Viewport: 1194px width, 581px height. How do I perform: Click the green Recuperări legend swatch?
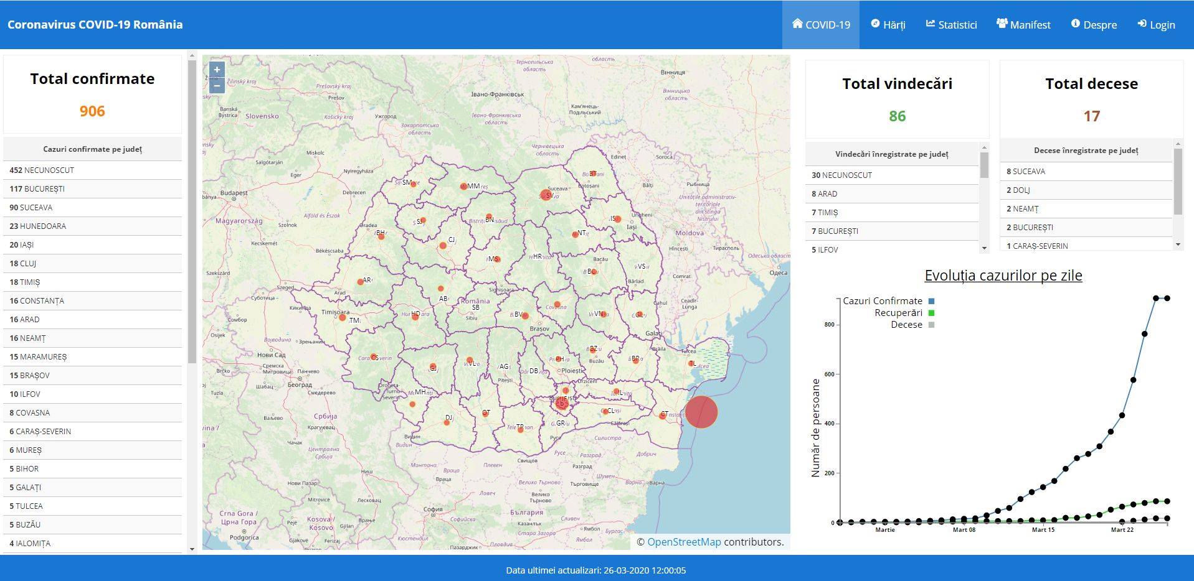pos(931,313)
